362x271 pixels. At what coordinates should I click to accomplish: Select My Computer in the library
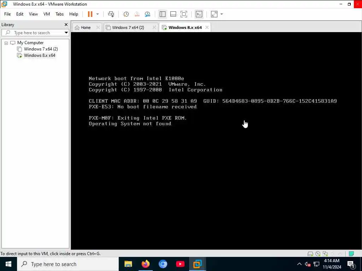(x=30, y=43)
